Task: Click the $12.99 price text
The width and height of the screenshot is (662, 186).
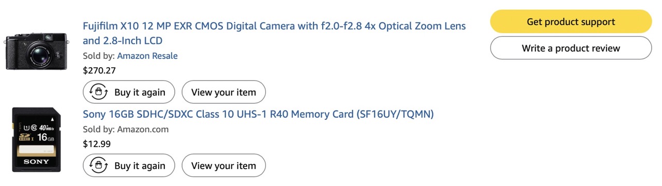Action: point(97,144)
